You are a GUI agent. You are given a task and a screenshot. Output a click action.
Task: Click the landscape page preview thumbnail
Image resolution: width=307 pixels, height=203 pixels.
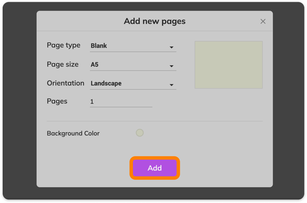(229, 65)
